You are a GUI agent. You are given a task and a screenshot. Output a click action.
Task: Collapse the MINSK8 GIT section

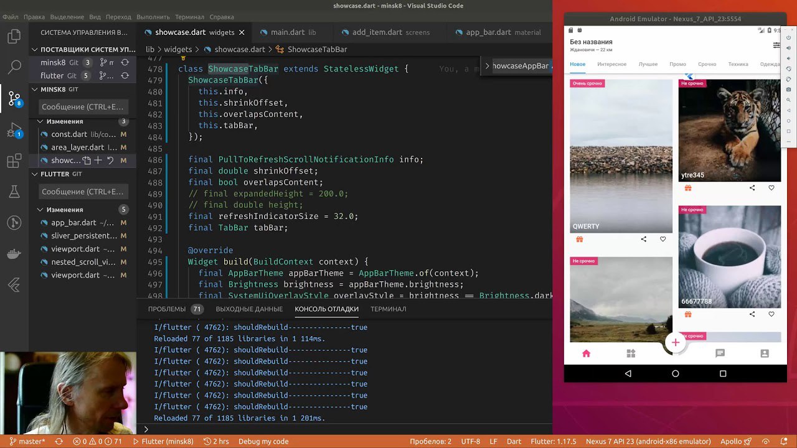click(35, 89)
